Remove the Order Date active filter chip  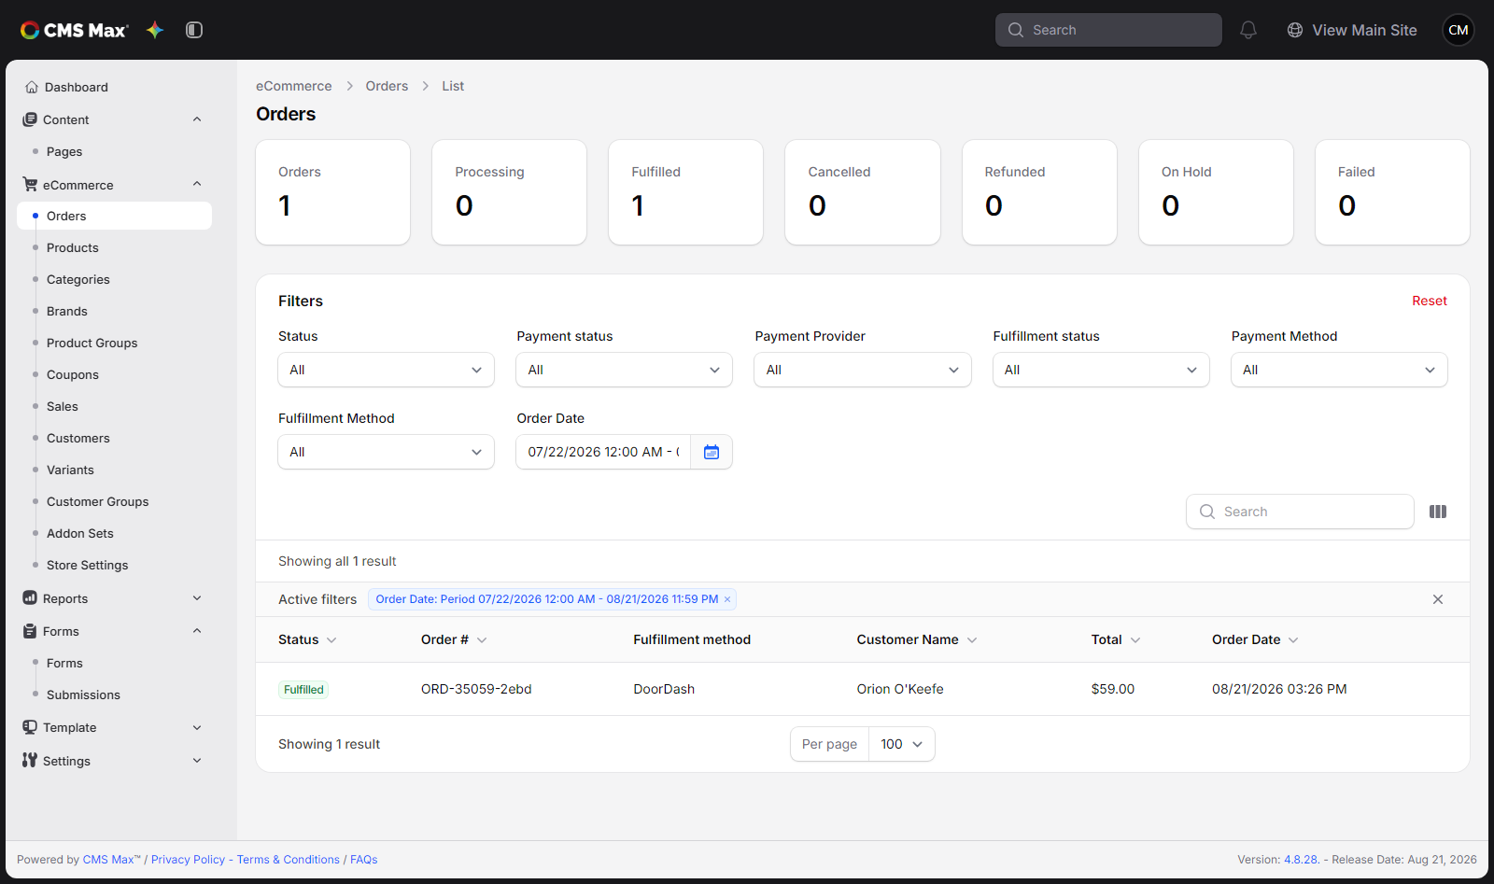pos(727,599)
